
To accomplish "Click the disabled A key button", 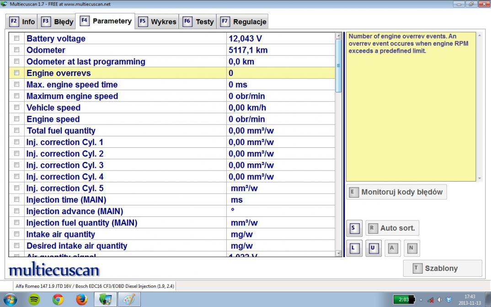I will click(392, 248).
